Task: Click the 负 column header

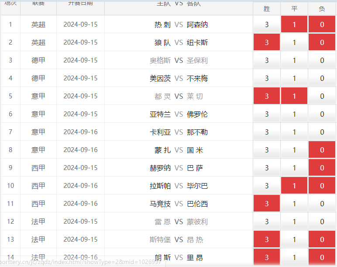Action: pyautogui.click(x=322, y=9)
